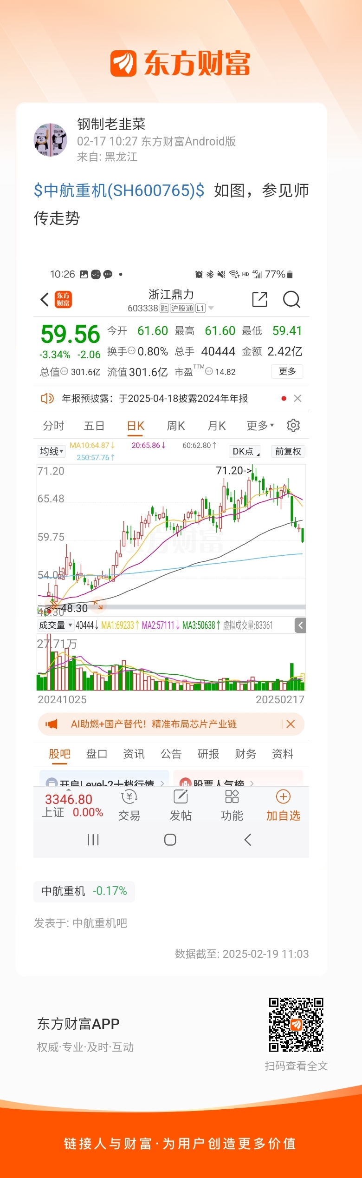Viewport: 362px width, 1178px height.
Task: Collapse the volume panel side arrow
Action: (300, 625)
